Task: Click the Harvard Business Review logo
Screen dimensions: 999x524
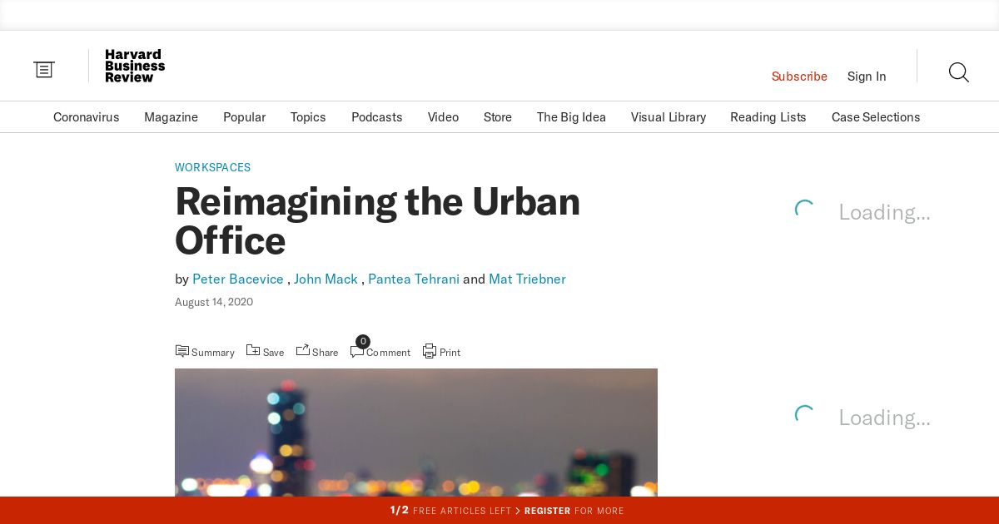Action: pos(135,66)
